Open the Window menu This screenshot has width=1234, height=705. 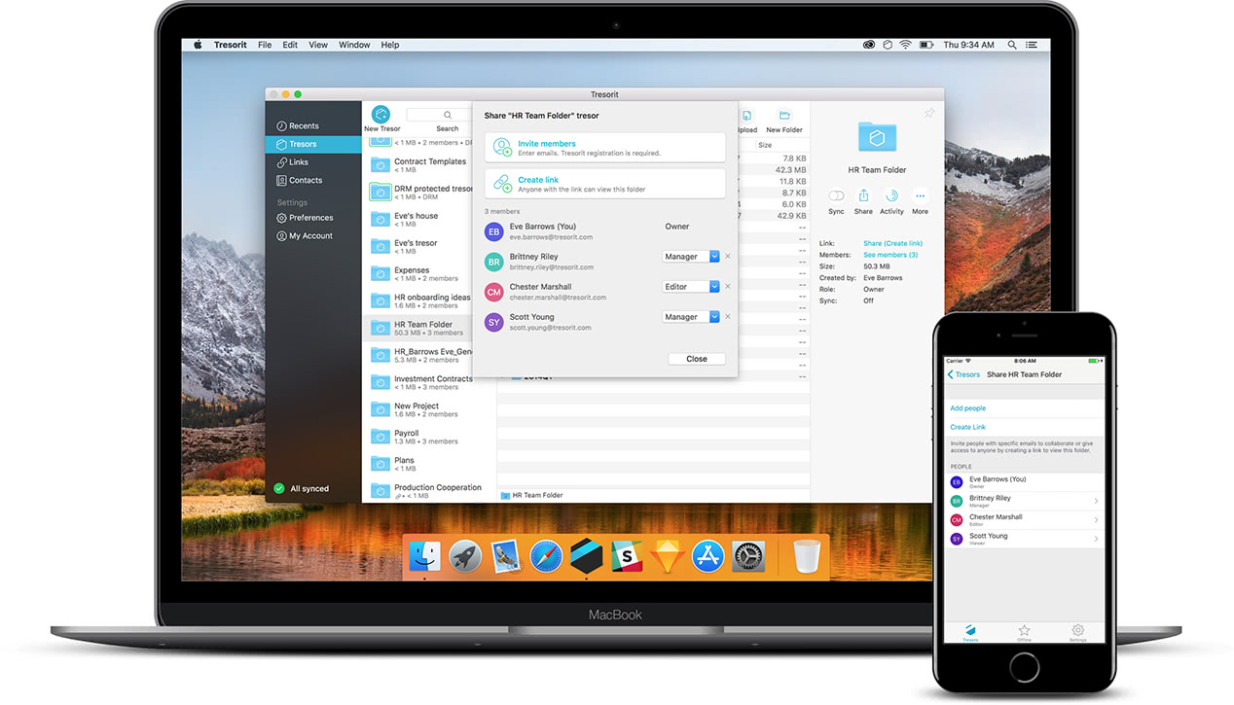point(354,45)
